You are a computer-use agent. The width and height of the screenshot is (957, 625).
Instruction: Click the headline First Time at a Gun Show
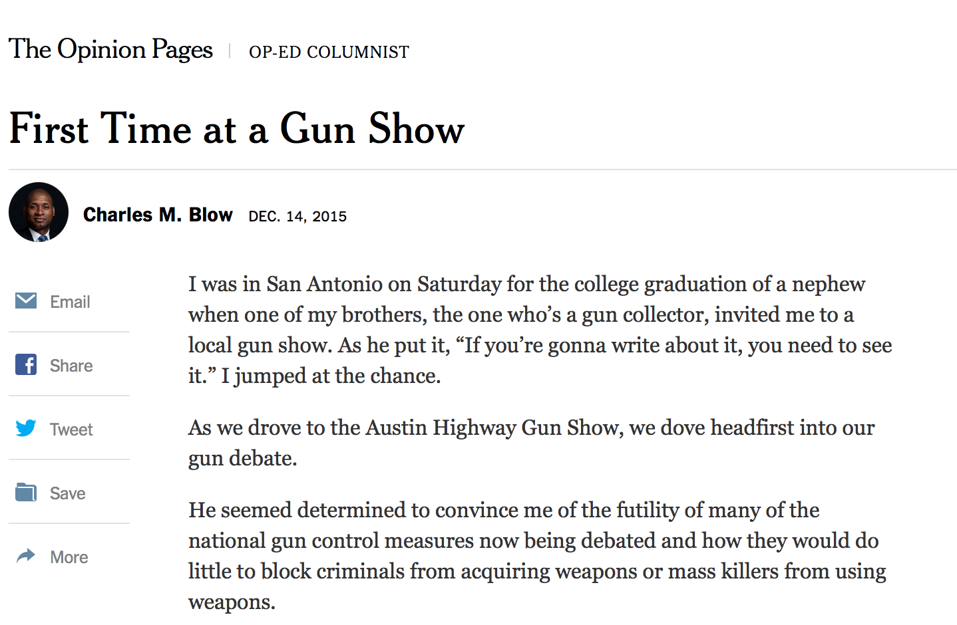(x=237, y=128)
